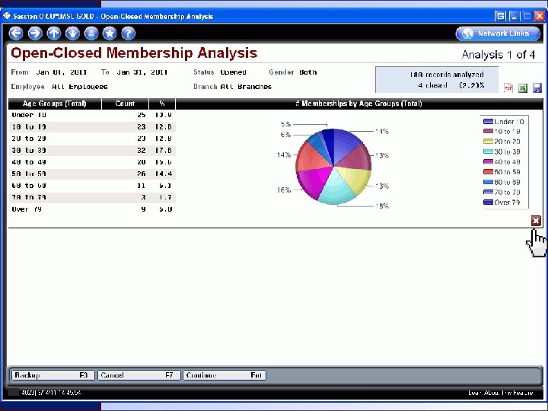The image size is (548, 411).
Task: Click the 10 to 19 legend entry
Action: 502,132
